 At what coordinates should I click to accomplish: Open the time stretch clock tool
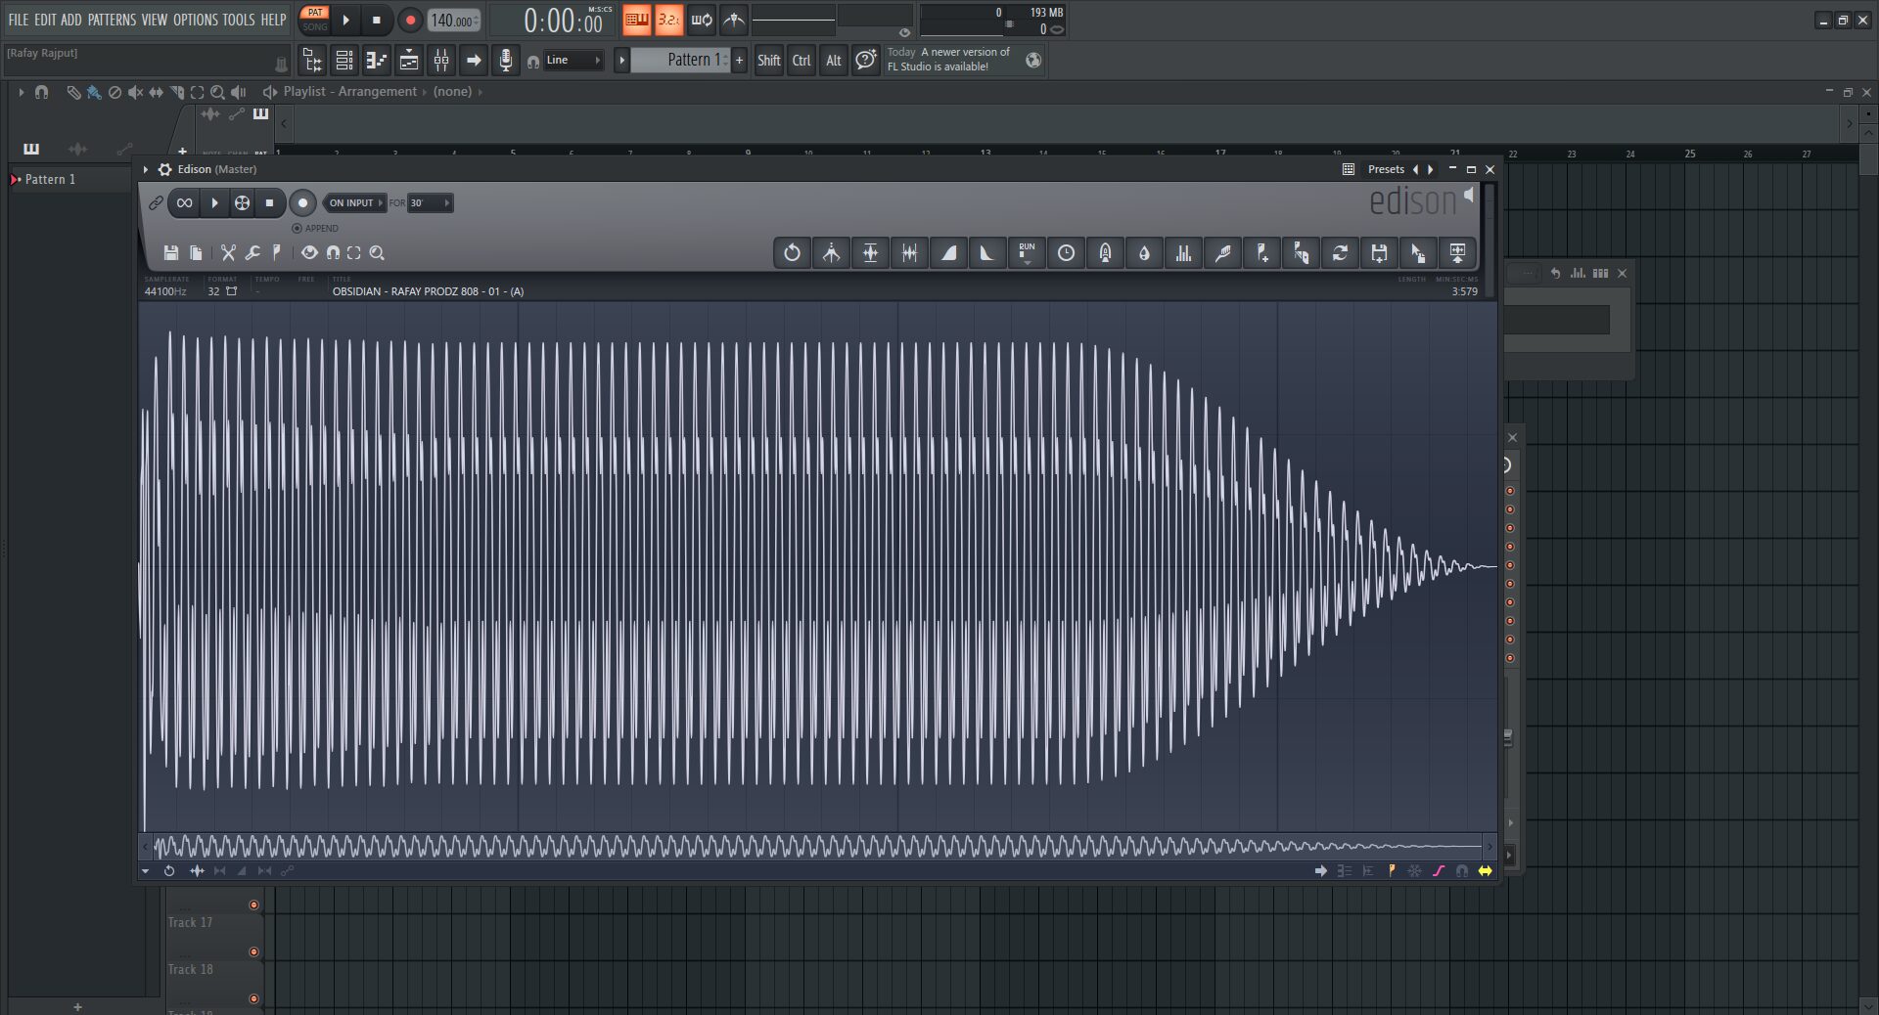pos(1066,253)
